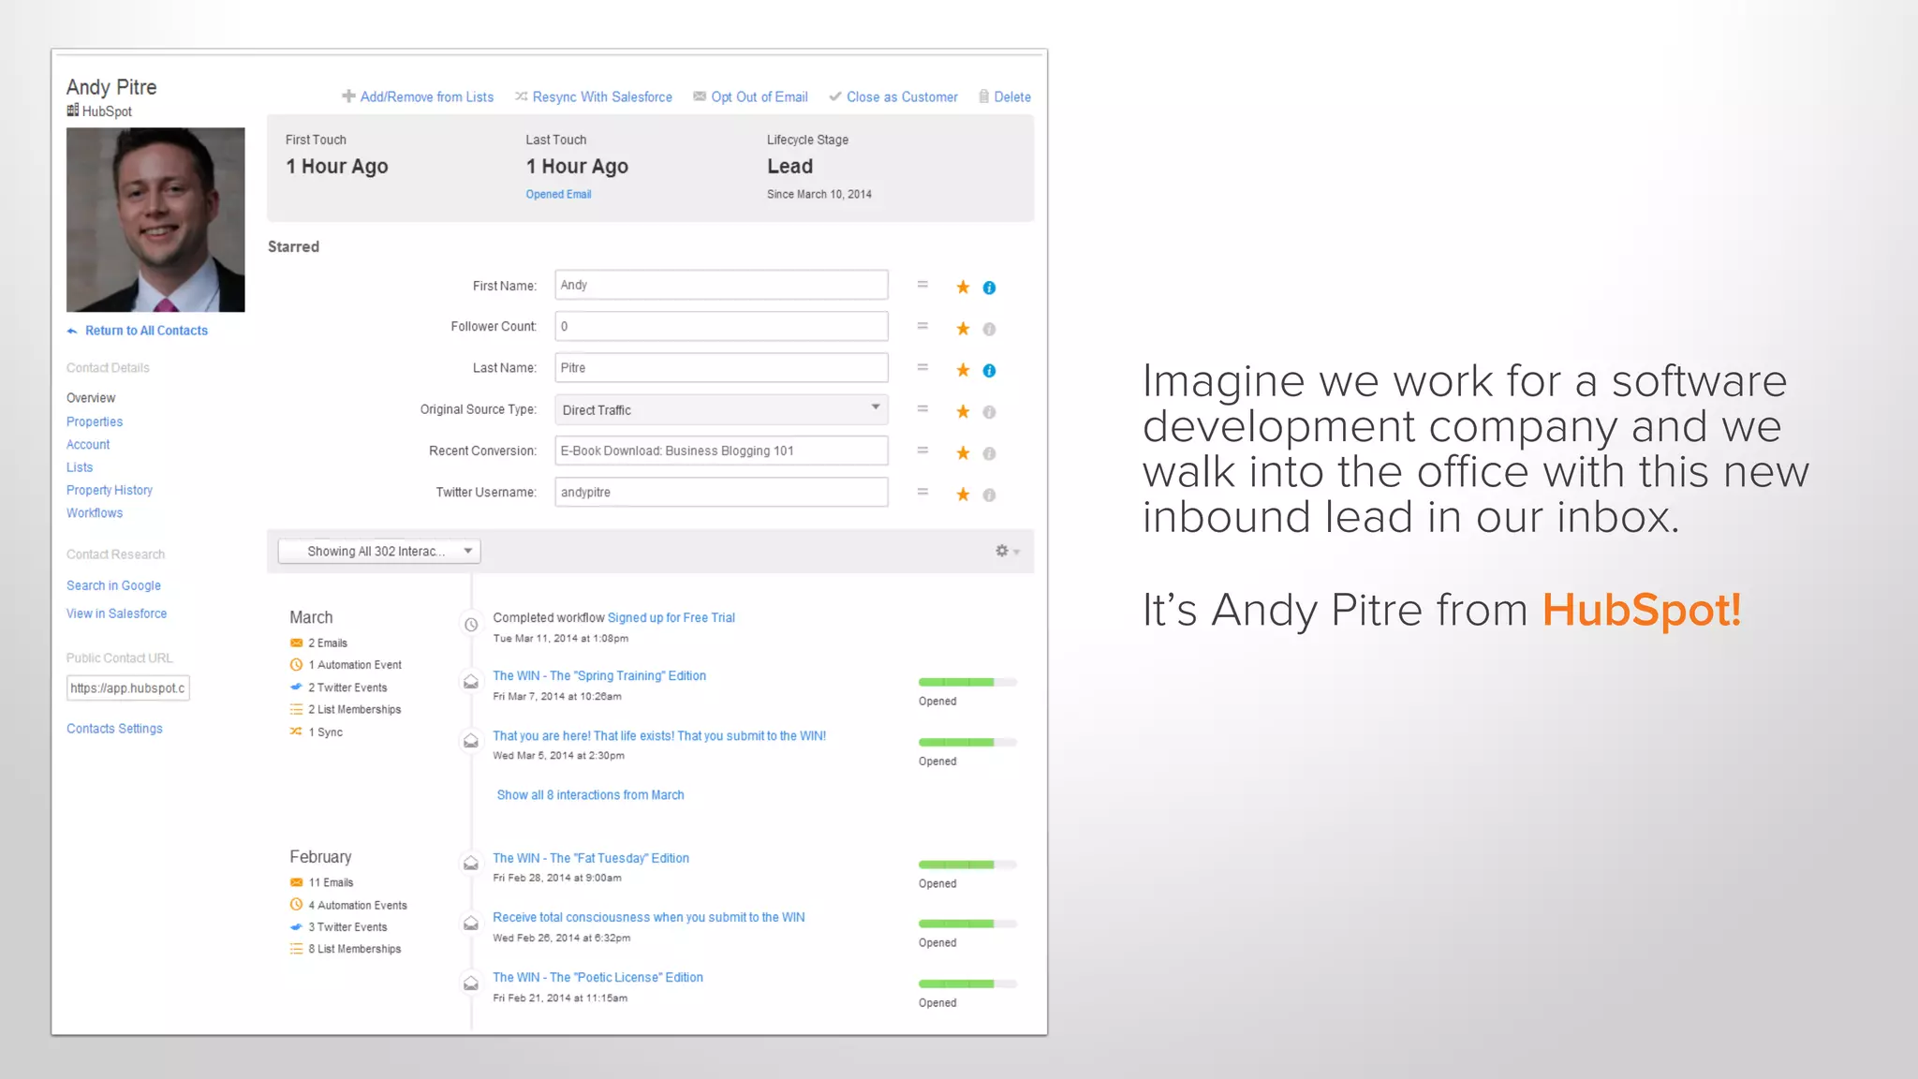Open the Account section
1918x1079 pixels.
click(x=88, y=445)
